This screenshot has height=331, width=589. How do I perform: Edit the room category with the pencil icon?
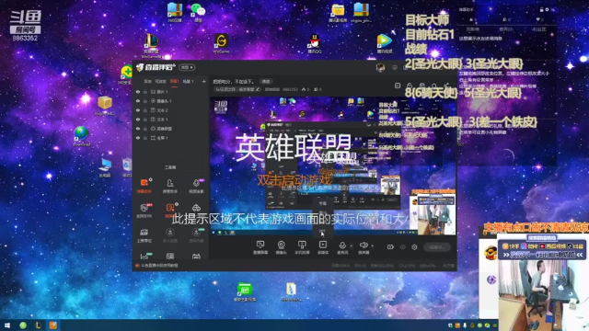click(x=258, y=89)
